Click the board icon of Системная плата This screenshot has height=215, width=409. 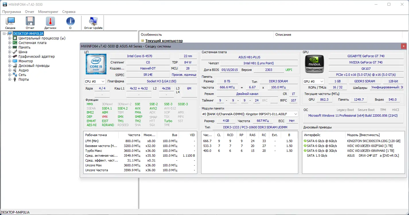click(x=15, y=43)
